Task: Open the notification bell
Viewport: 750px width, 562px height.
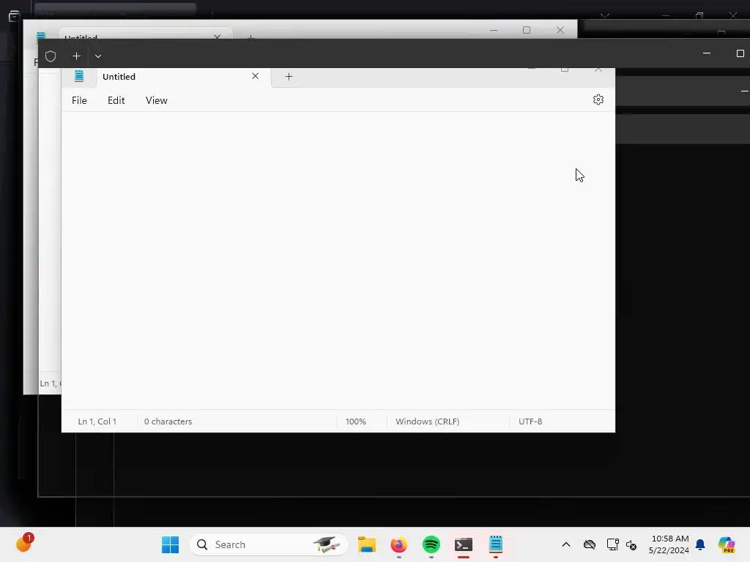Action: coord(700,544)
